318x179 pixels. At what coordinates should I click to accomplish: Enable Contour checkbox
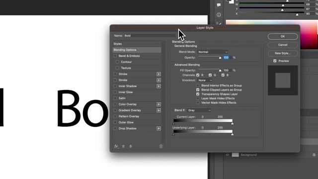tap(117, 62)
